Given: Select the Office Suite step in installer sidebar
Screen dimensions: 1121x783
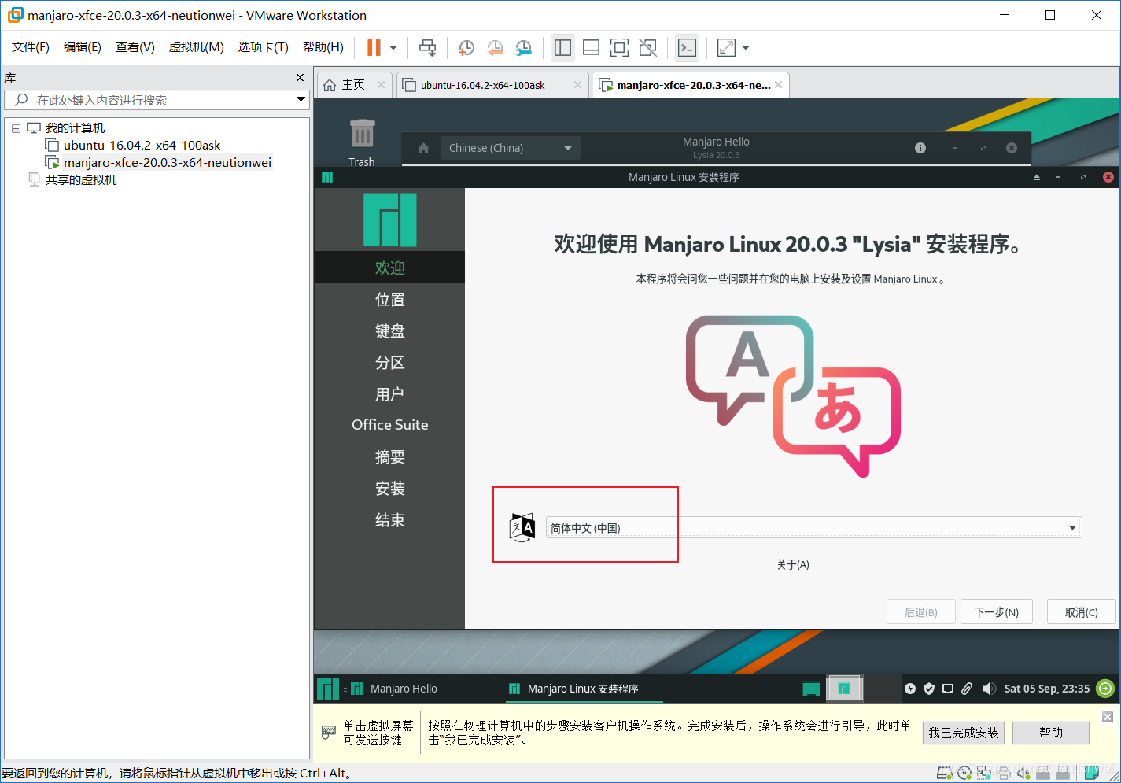Looking at the screenshot, I should click(390, 425).
